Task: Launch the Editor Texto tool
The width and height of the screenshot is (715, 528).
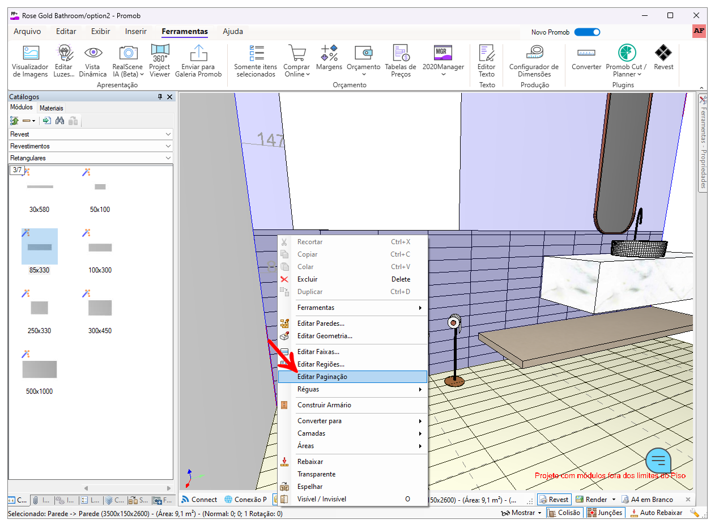Action: pos(487,61)
